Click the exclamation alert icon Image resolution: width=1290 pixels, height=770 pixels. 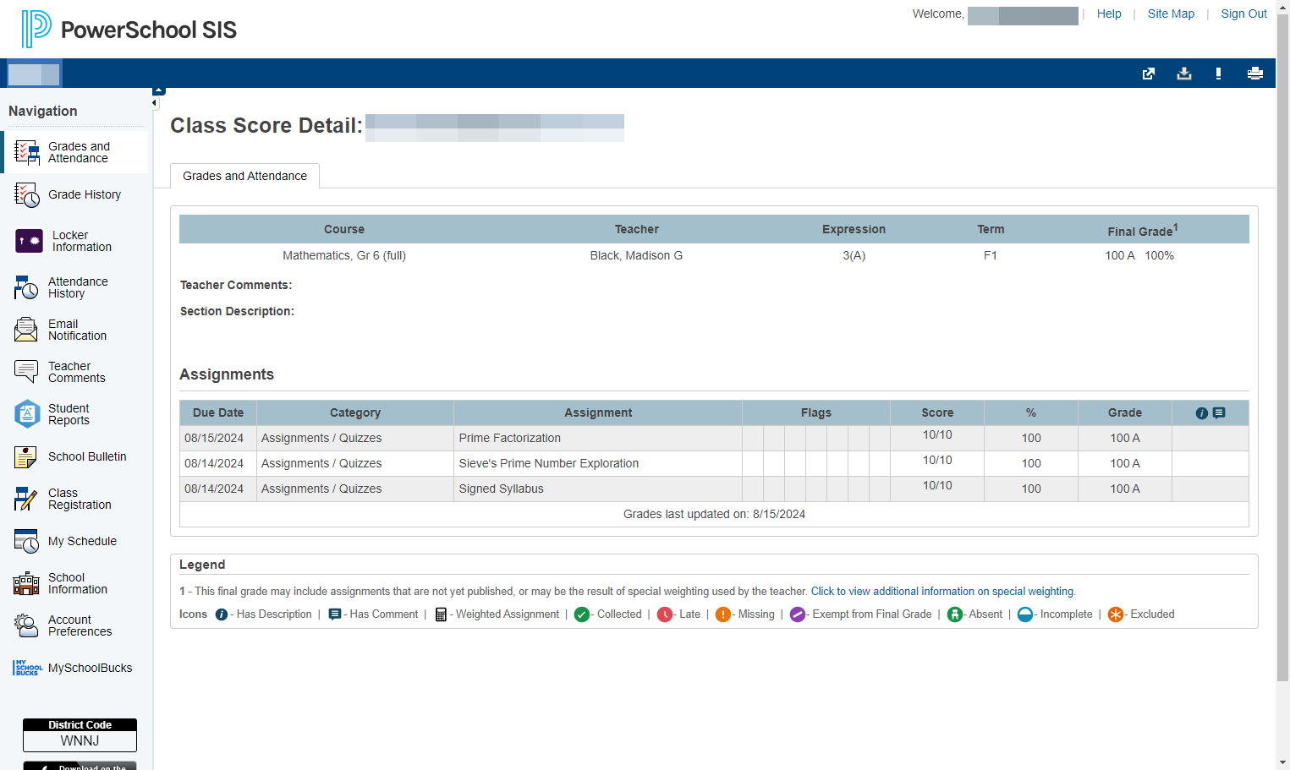click(1218, 74)
